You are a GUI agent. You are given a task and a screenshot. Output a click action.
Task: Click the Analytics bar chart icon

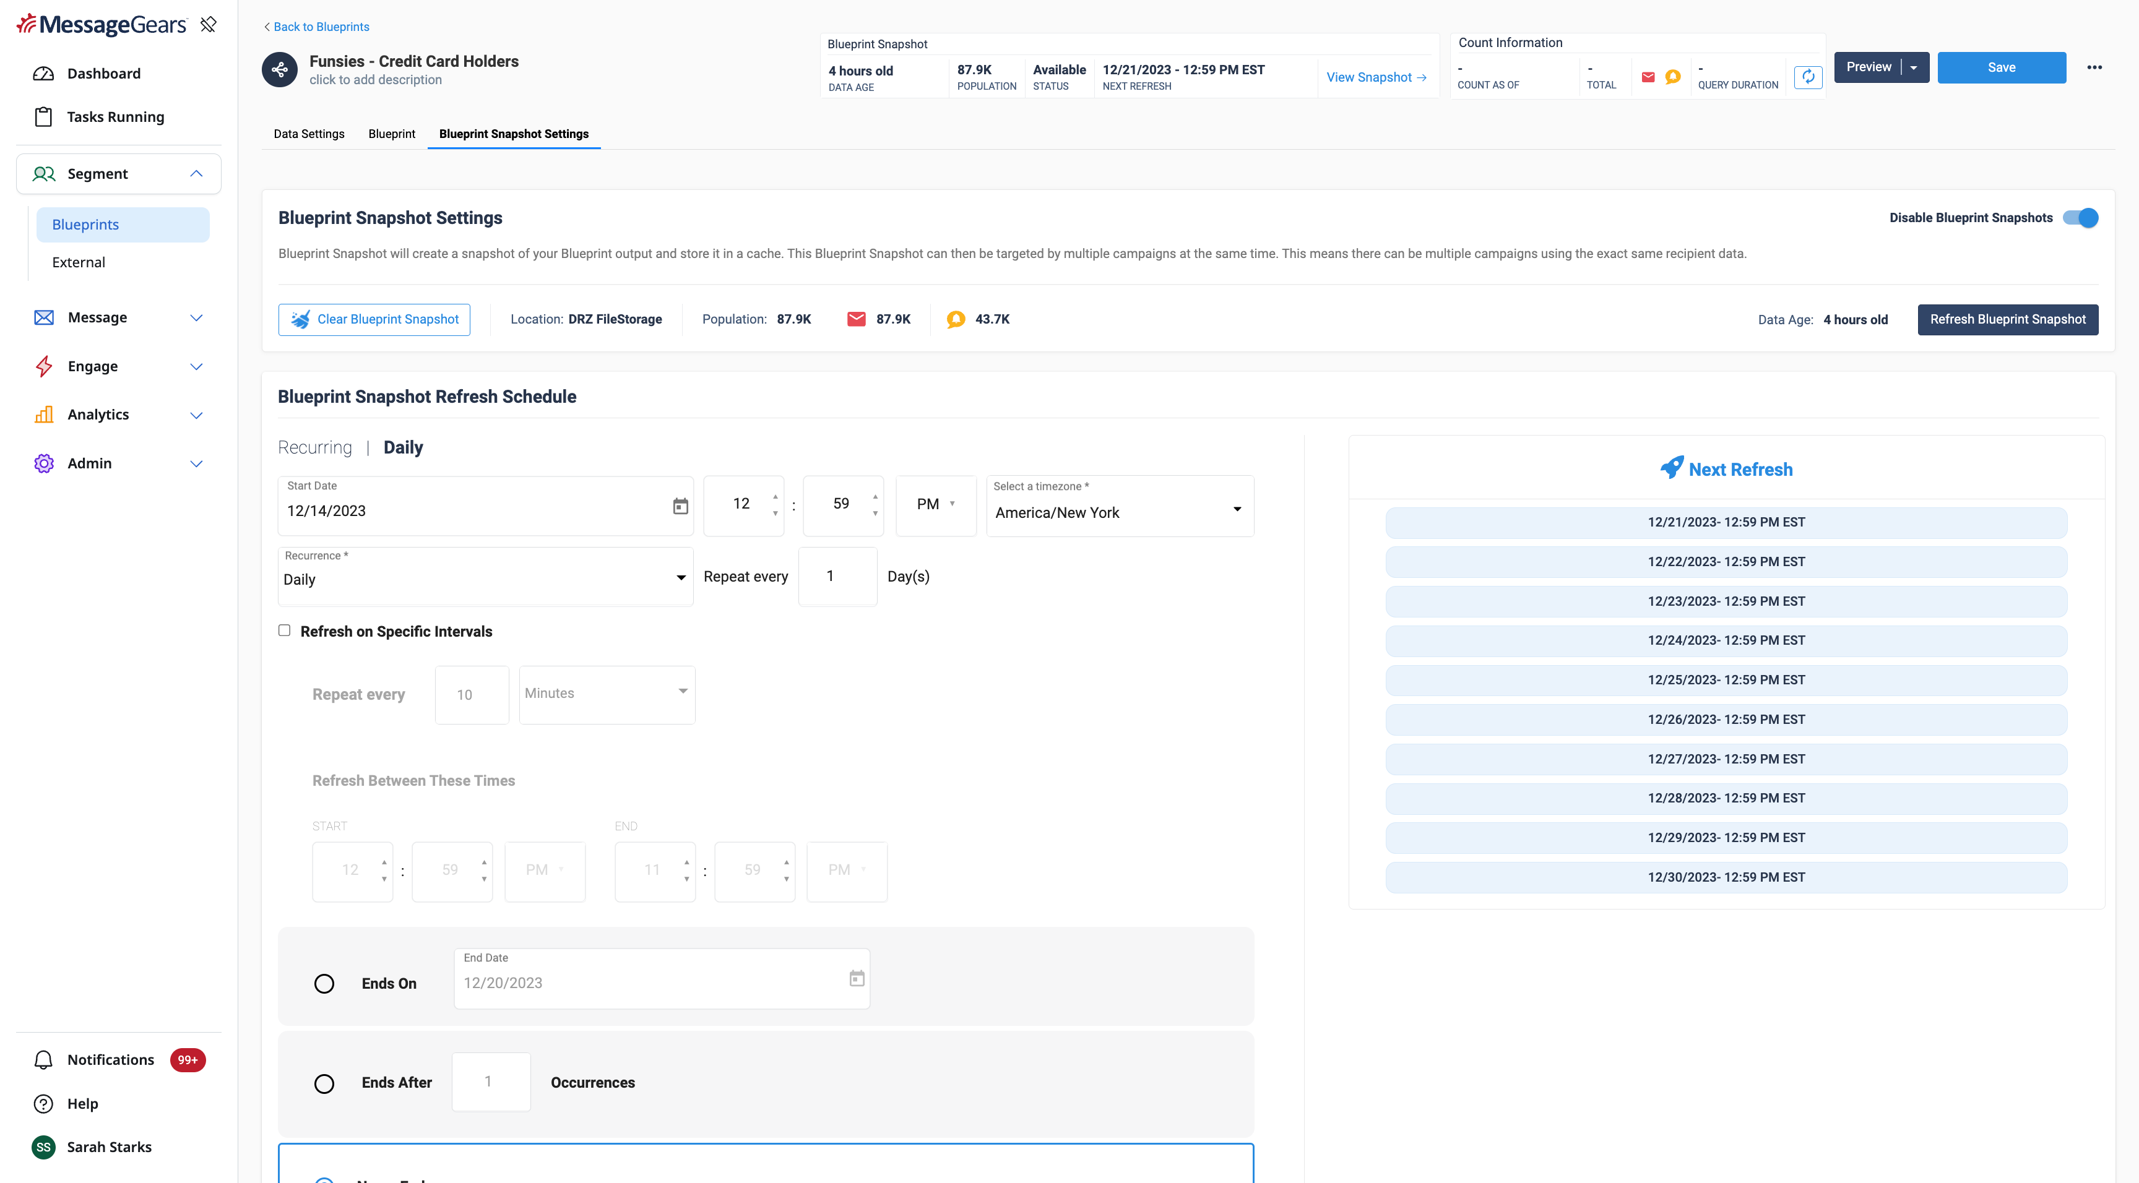coord(43,415)
